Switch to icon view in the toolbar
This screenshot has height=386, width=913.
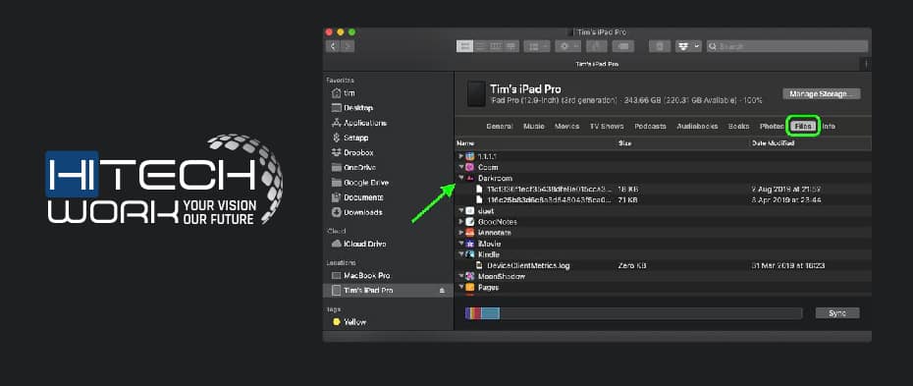(464, 46)
